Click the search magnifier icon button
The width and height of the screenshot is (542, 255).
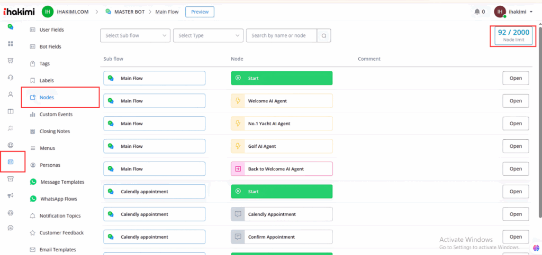pyautogui.click(x=324, y=35)
